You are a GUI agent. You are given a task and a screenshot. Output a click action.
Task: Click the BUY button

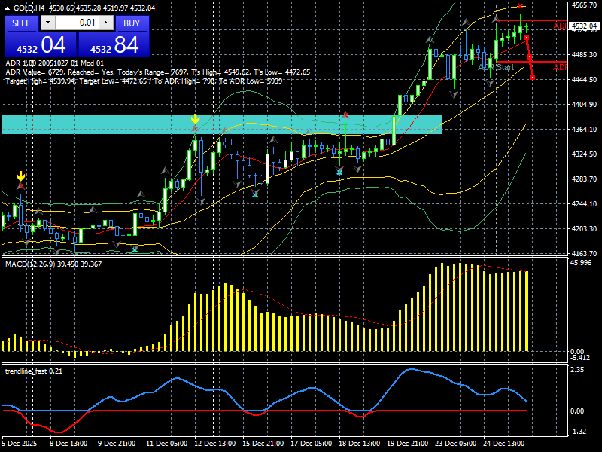click(x=132, y=23)
